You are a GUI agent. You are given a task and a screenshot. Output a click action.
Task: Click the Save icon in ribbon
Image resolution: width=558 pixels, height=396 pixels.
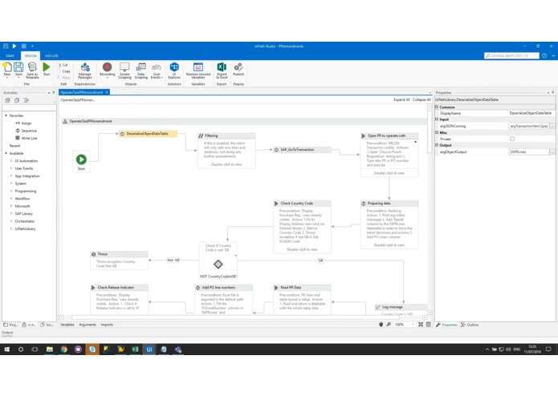pyautogui.click(x=18, y=69)
